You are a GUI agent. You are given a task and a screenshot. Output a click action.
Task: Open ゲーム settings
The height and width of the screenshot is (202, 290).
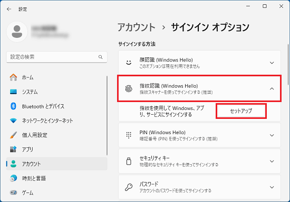coord(57,193)
